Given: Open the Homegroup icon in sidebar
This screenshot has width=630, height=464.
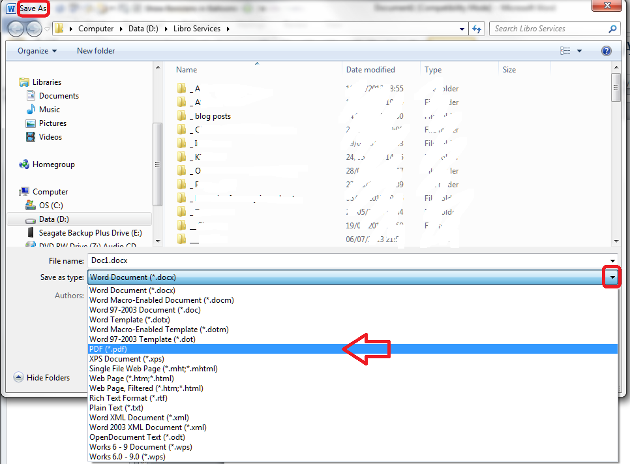Looking at the screenshot, I should 24,164.
